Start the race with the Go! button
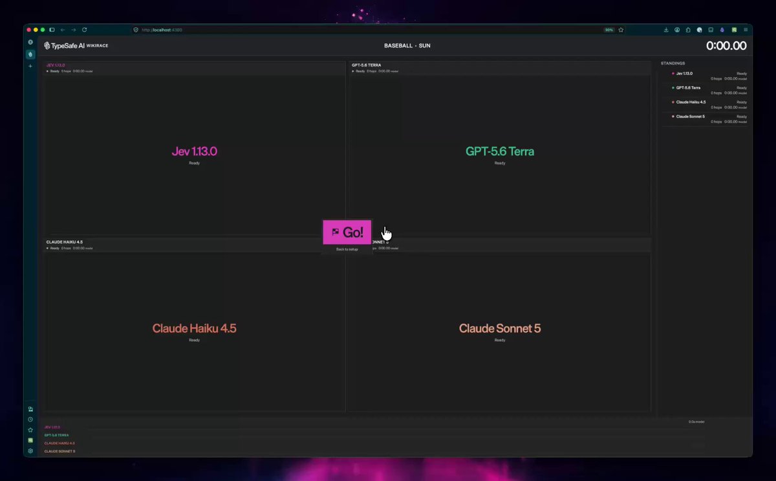This screenshot has width=776, height=481. point(347,232)
